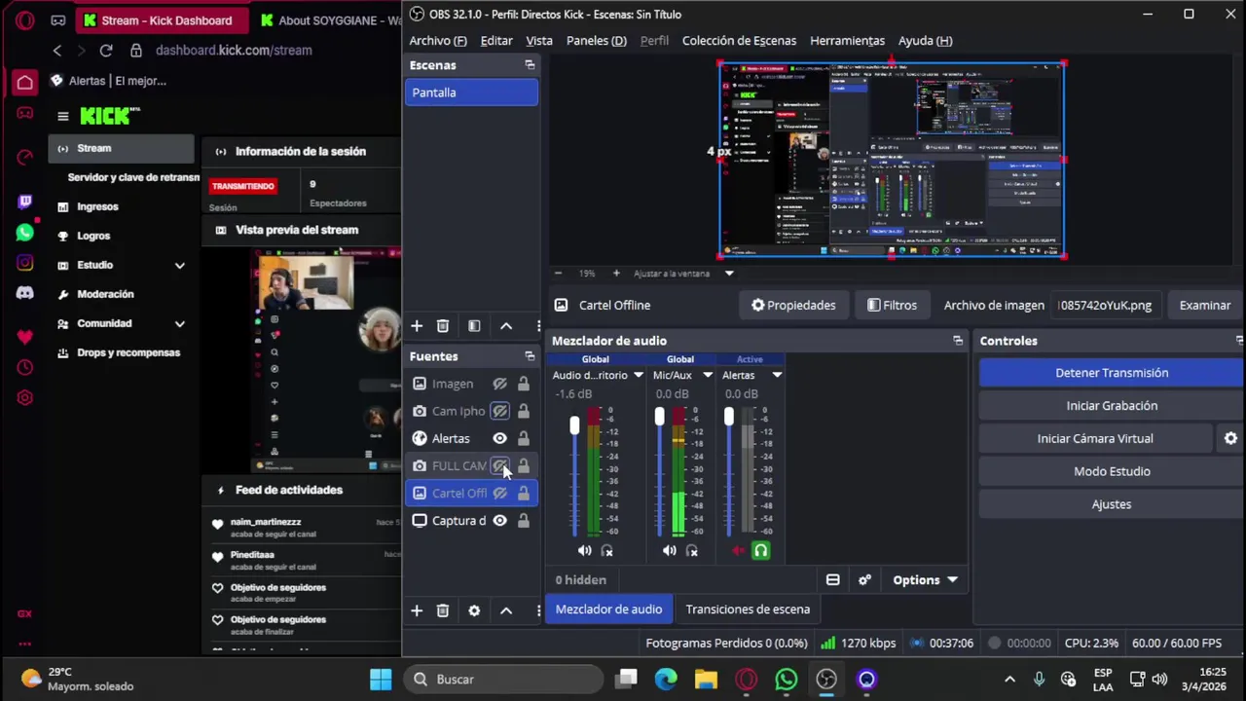The image size is (1246, 701).
Task: Open the Kick dashboard hamburger menu
Action: coord(63,117)
